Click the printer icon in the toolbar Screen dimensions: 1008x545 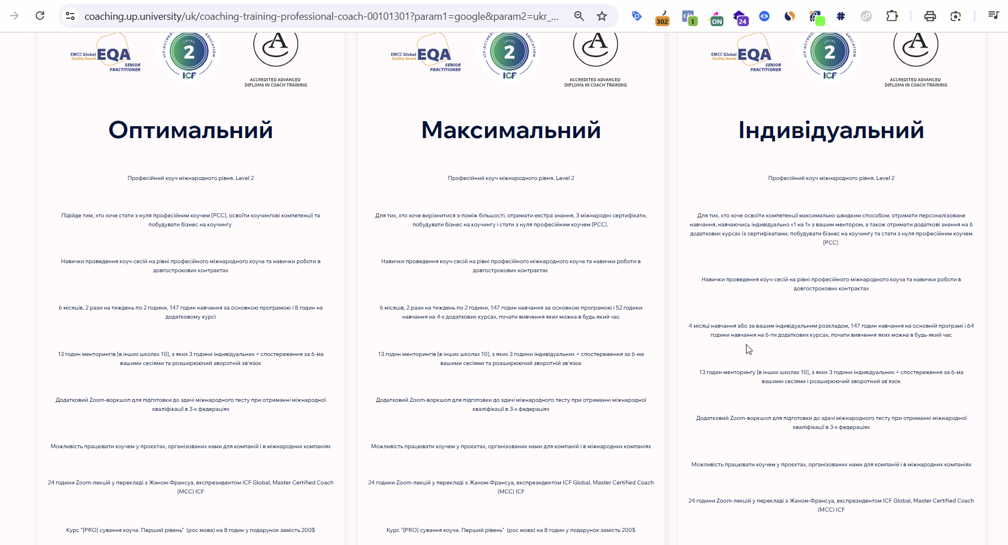click(930, 16)
